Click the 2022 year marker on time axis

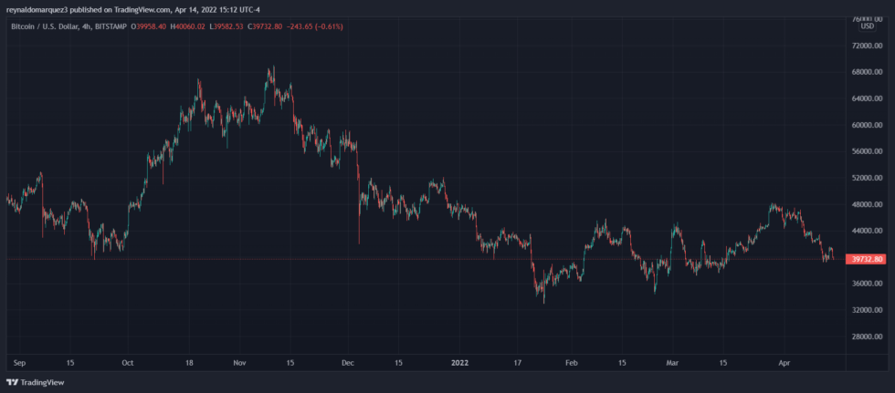coord(459,362)
